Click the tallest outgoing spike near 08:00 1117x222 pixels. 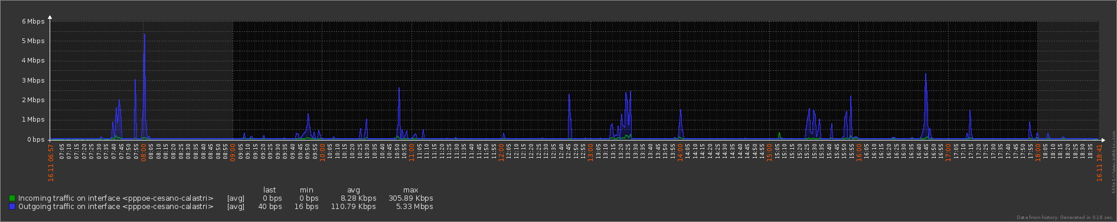144,34
